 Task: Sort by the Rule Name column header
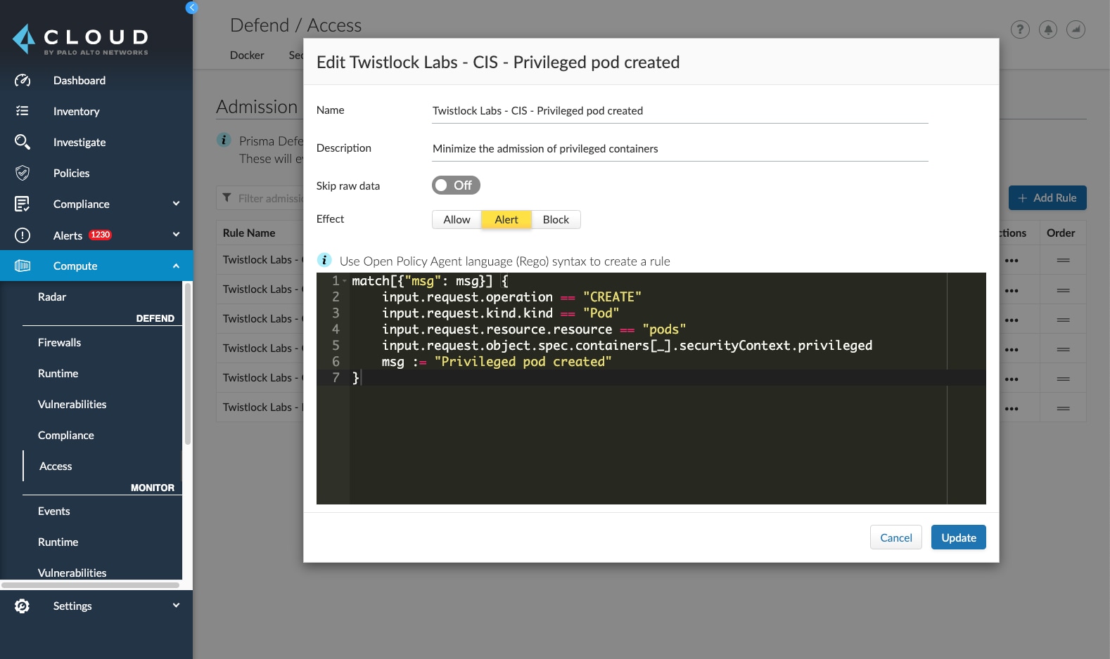click(x=249, y=233)
